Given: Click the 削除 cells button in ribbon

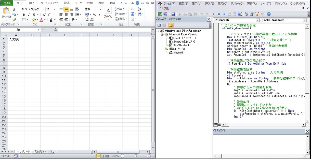Looking at the screenshot, I should [121, 14].
